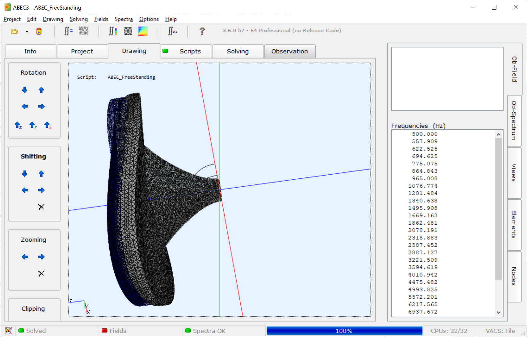Zoom in with Zooming right arrow
The width and height of the screenshot is (527, 337).
(x=41, y=257)
